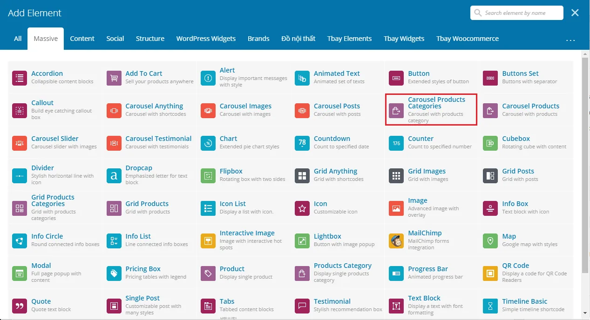Click the Buttons Set icon
The height and width of the screenshot is (320, 590).
pyautogui.click(x=490, y=78)
